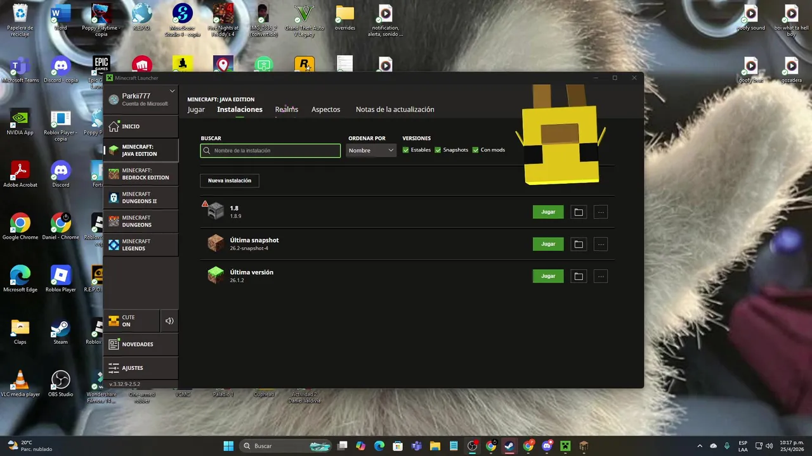
Task: Open Microsoft Edge from the taskbar
Action: [x=379, y=446]
